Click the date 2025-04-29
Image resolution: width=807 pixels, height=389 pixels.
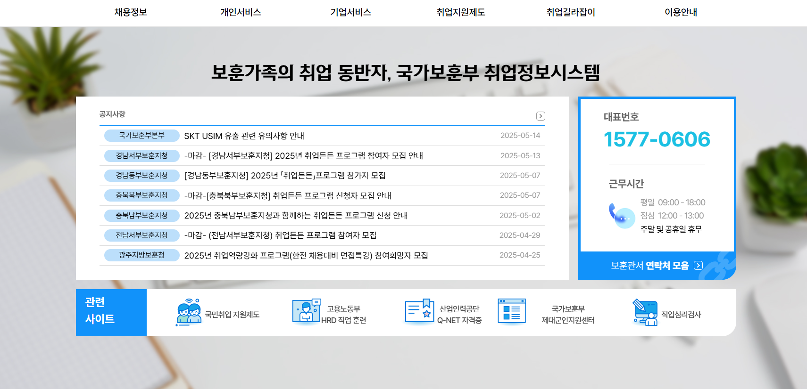point(520,235)
